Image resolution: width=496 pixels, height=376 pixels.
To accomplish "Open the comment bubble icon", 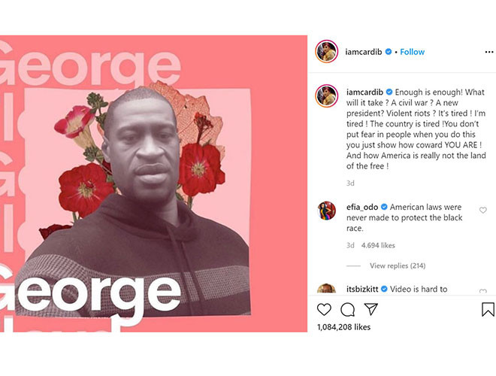I will (x=347, y=310).
